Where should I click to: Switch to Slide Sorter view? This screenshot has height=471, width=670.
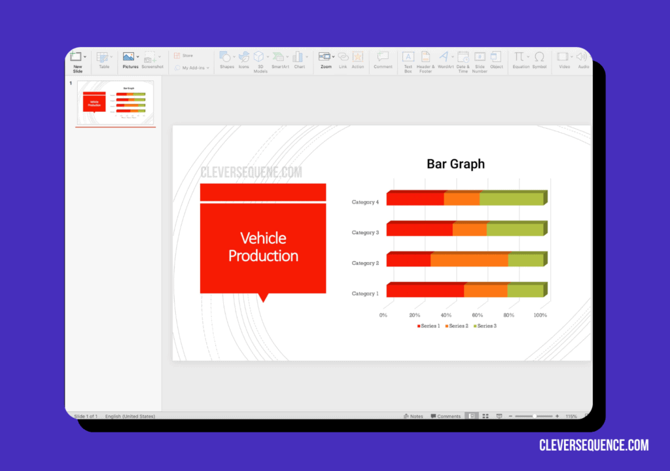point(485,416)
